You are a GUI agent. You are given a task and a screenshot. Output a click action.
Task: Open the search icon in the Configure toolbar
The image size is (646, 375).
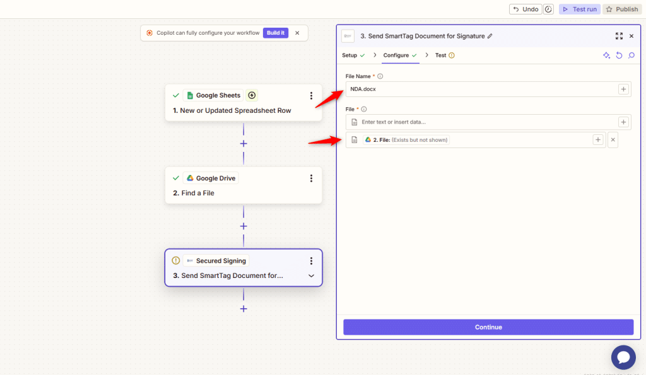[631, 55]
